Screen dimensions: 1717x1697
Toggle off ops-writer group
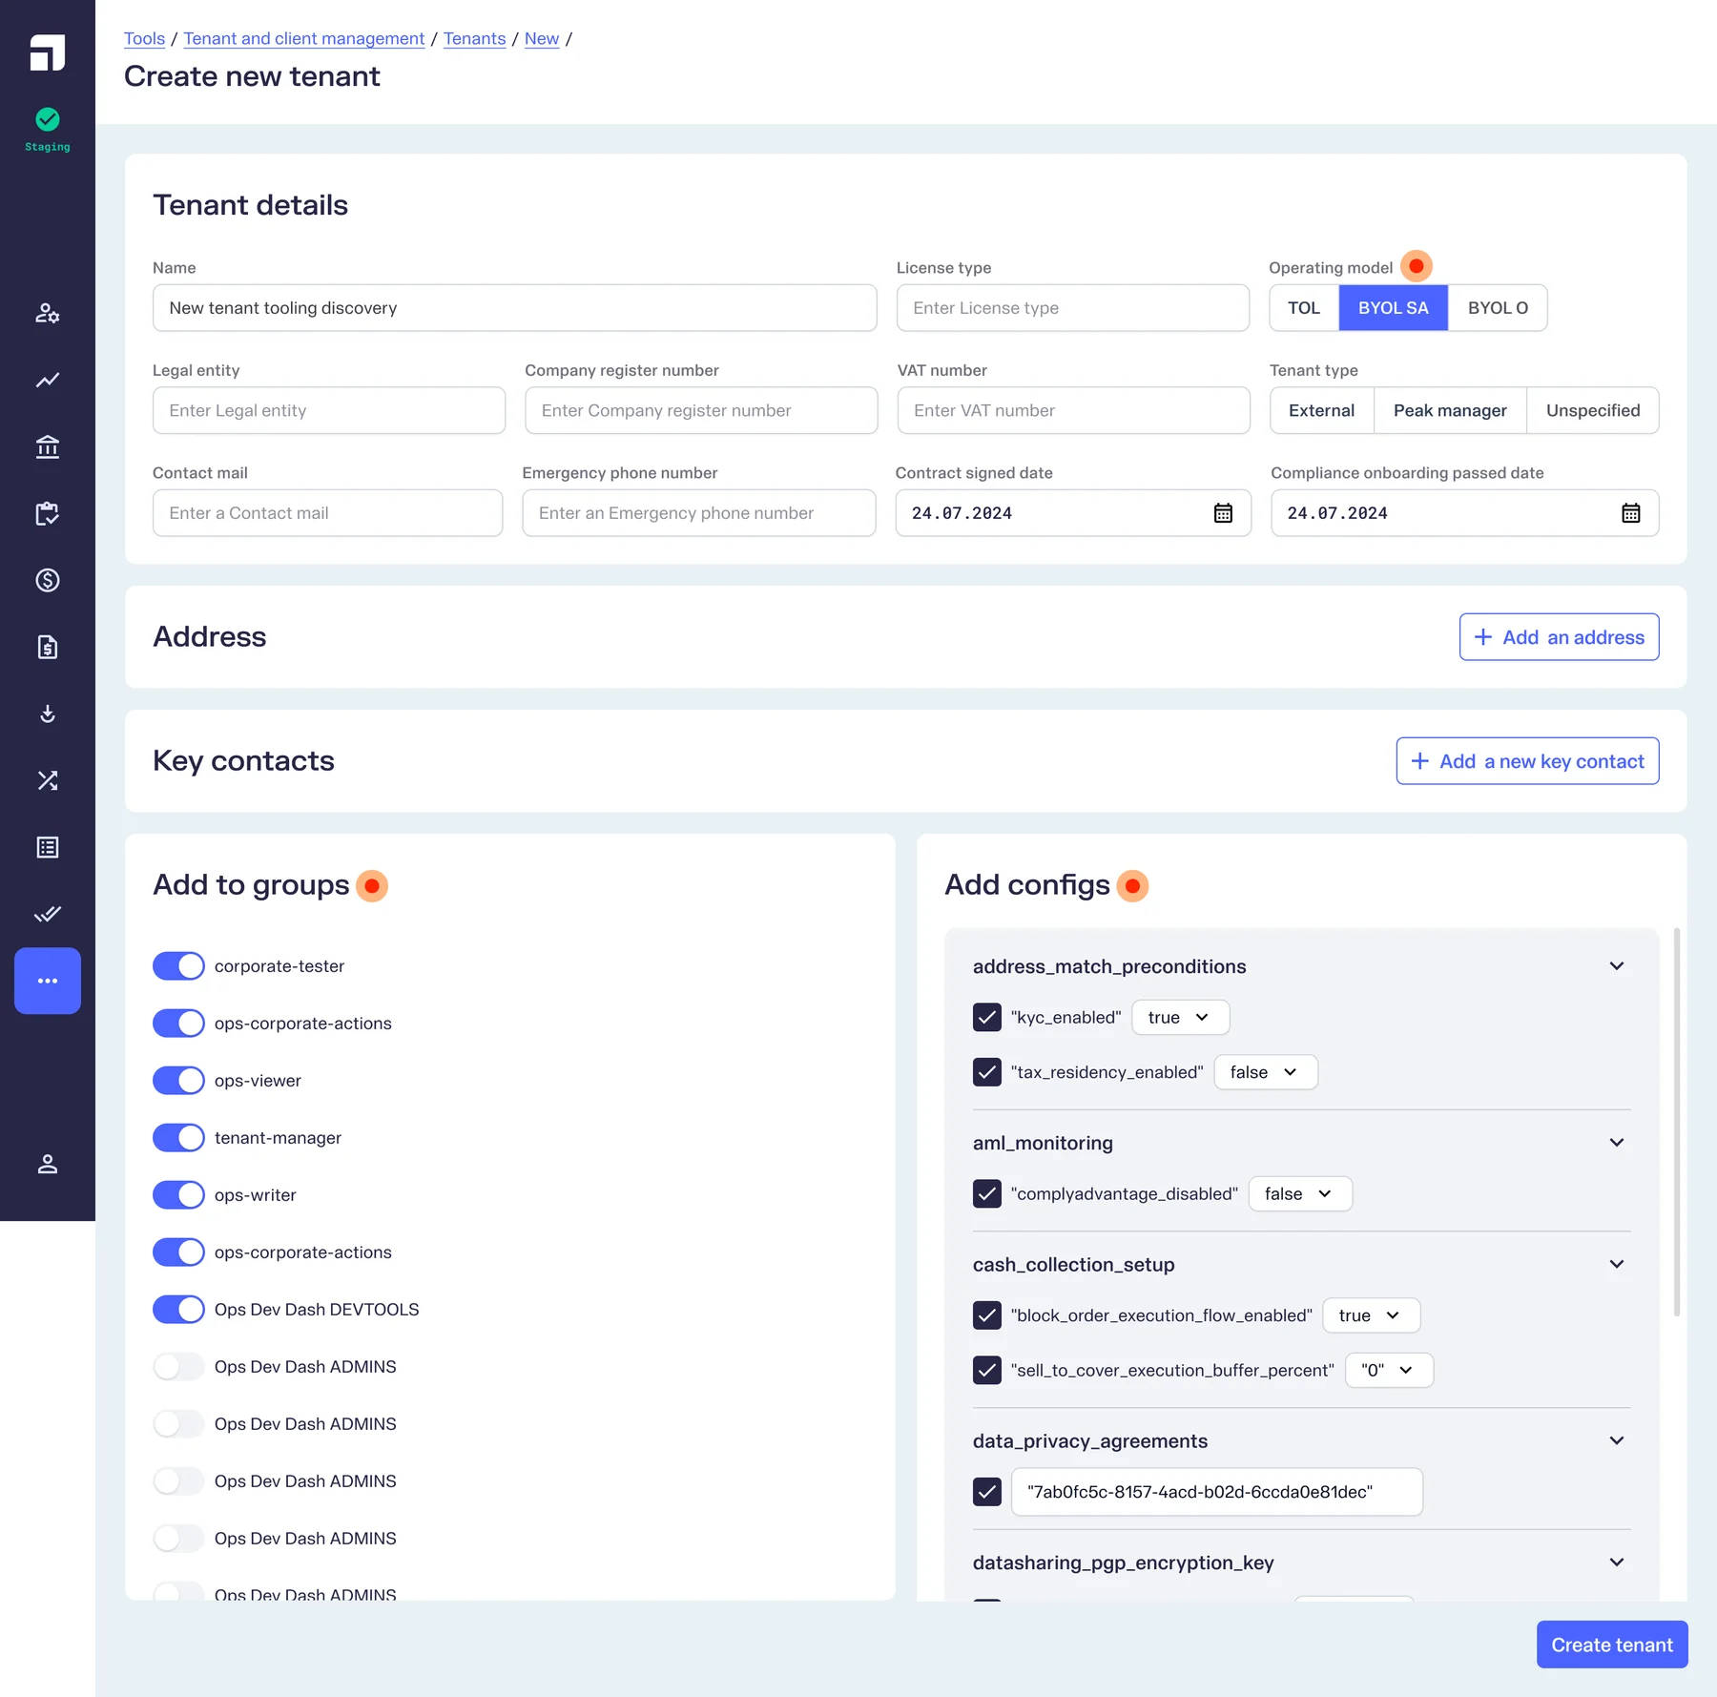point(178,1194)
